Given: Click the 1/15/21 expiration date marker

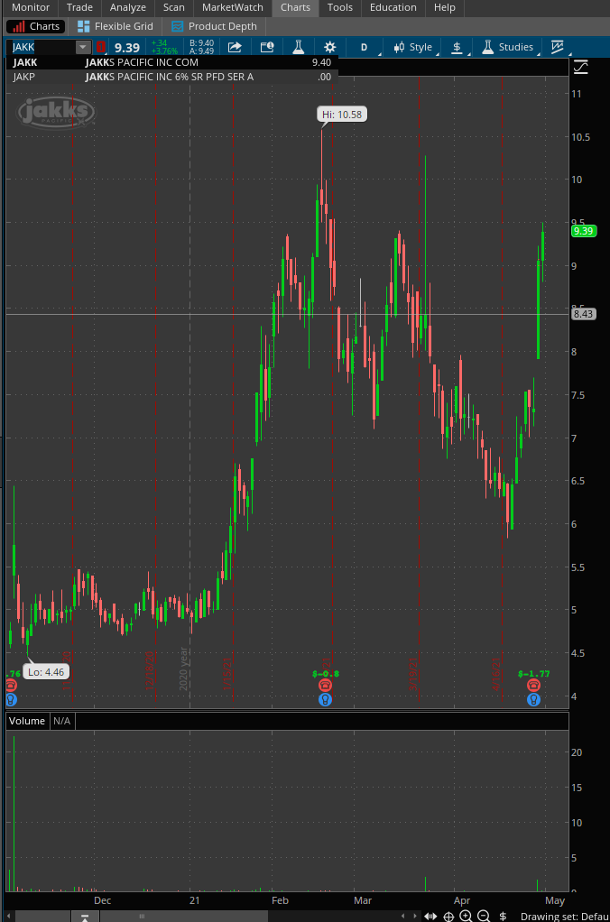Looking at the screenshot, I should (227, 674).
